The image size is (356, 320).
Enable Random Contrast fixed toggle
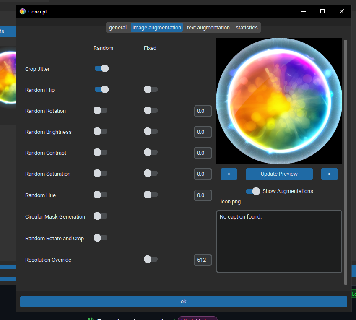tap(151, 152)
